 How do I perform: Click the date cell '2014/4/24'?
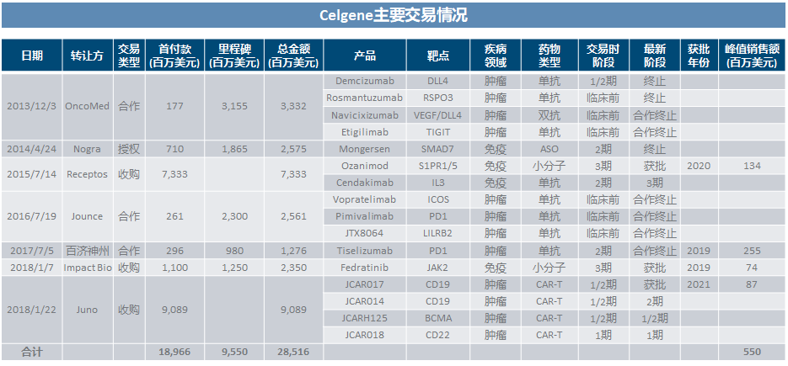click(x=32, y=149)
